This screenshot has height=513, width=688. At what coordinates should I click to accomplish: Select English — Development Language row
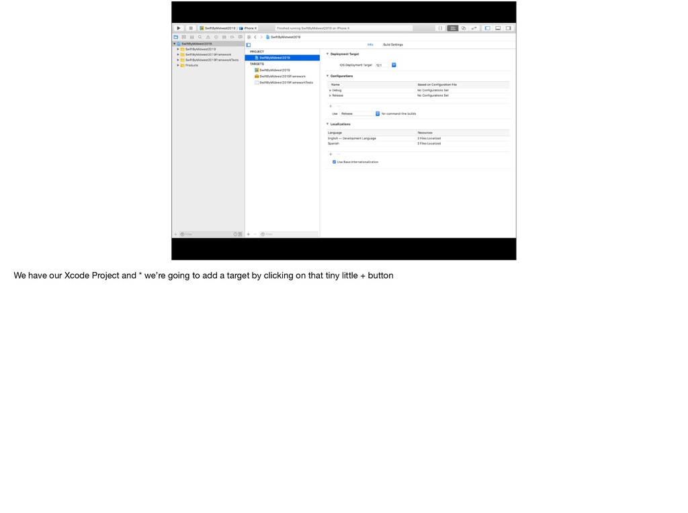418,138
